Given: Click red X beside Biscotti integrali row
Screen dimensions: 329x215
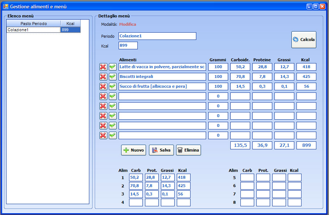Looking at the screenshot, I should click(x=103, y=77).
